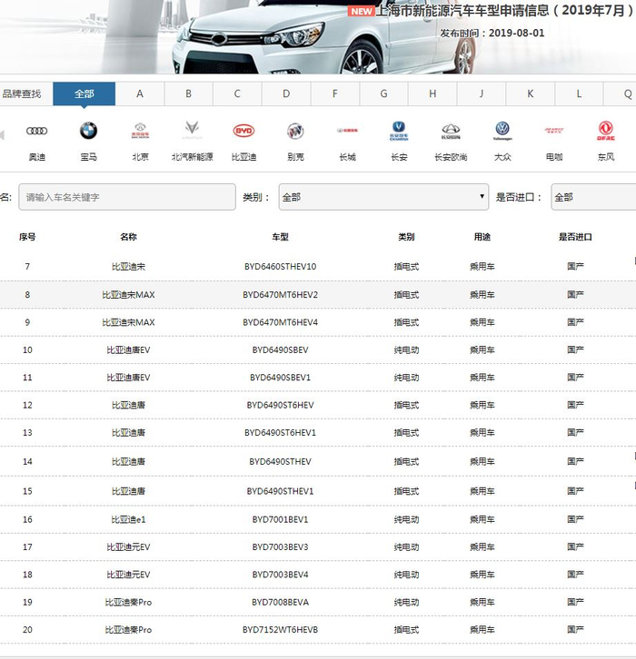Click the 是否进口 column header
The height and width of the screenshot is (659, 636).
point(575,237)
